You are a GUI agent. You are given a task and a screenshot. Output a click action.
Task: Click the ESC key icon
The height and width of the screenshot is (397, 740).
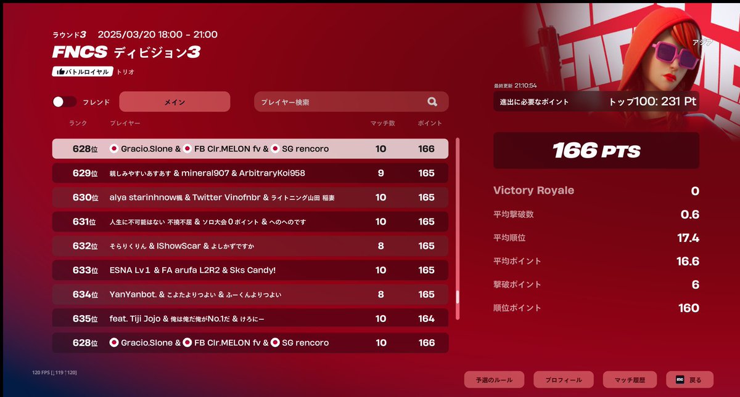tap(680, 380)
